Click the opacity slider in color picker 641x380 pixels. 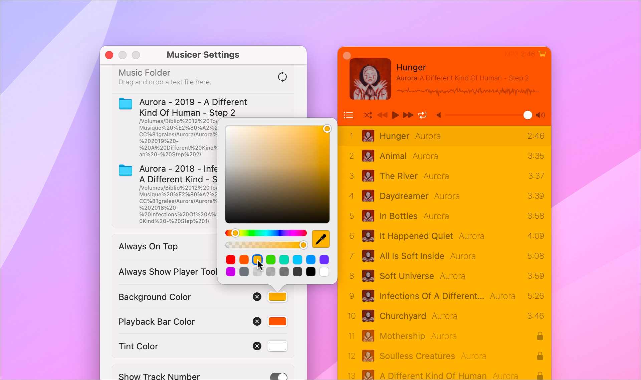pyautogui.click(x=266, y=245)
